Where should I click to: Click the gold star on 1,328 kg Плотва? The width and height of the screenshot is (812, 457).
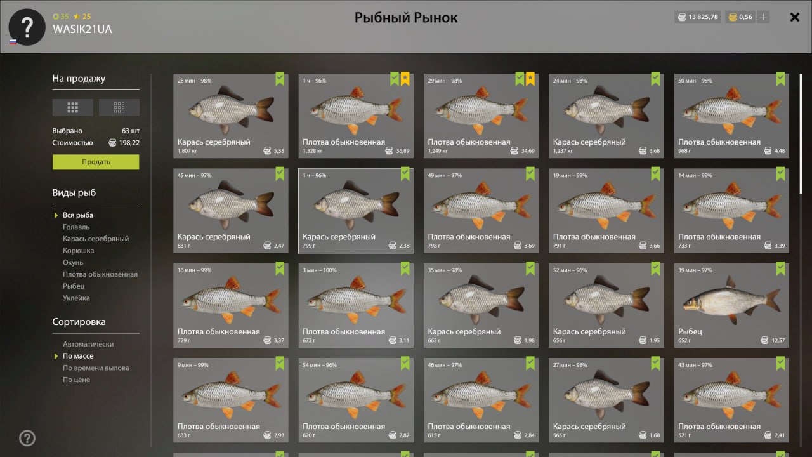[405, 79]
